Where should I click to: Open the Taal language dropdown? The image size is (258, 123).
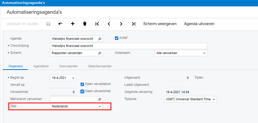point(100,106)
